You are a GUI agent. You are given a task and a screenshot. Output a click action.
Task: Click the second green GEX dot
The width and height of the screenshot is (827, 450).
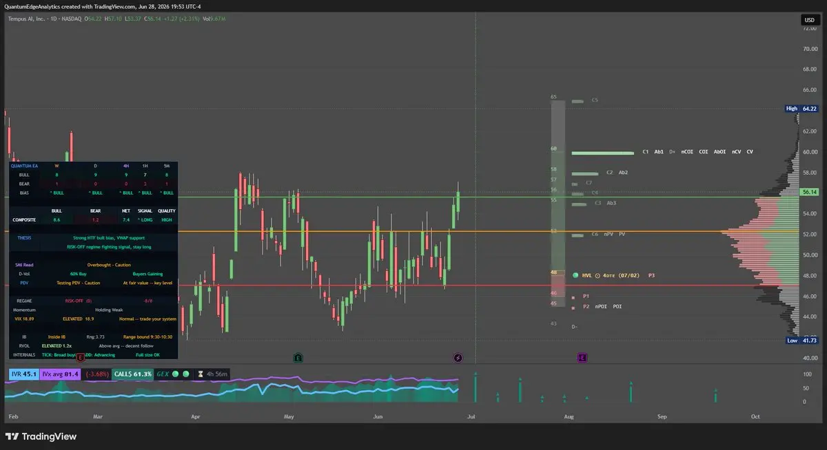point(185,374)
